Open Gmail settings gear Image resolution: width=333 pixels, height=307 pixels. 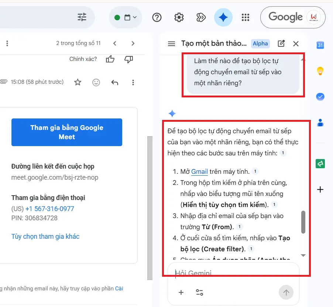pos(179,17)
